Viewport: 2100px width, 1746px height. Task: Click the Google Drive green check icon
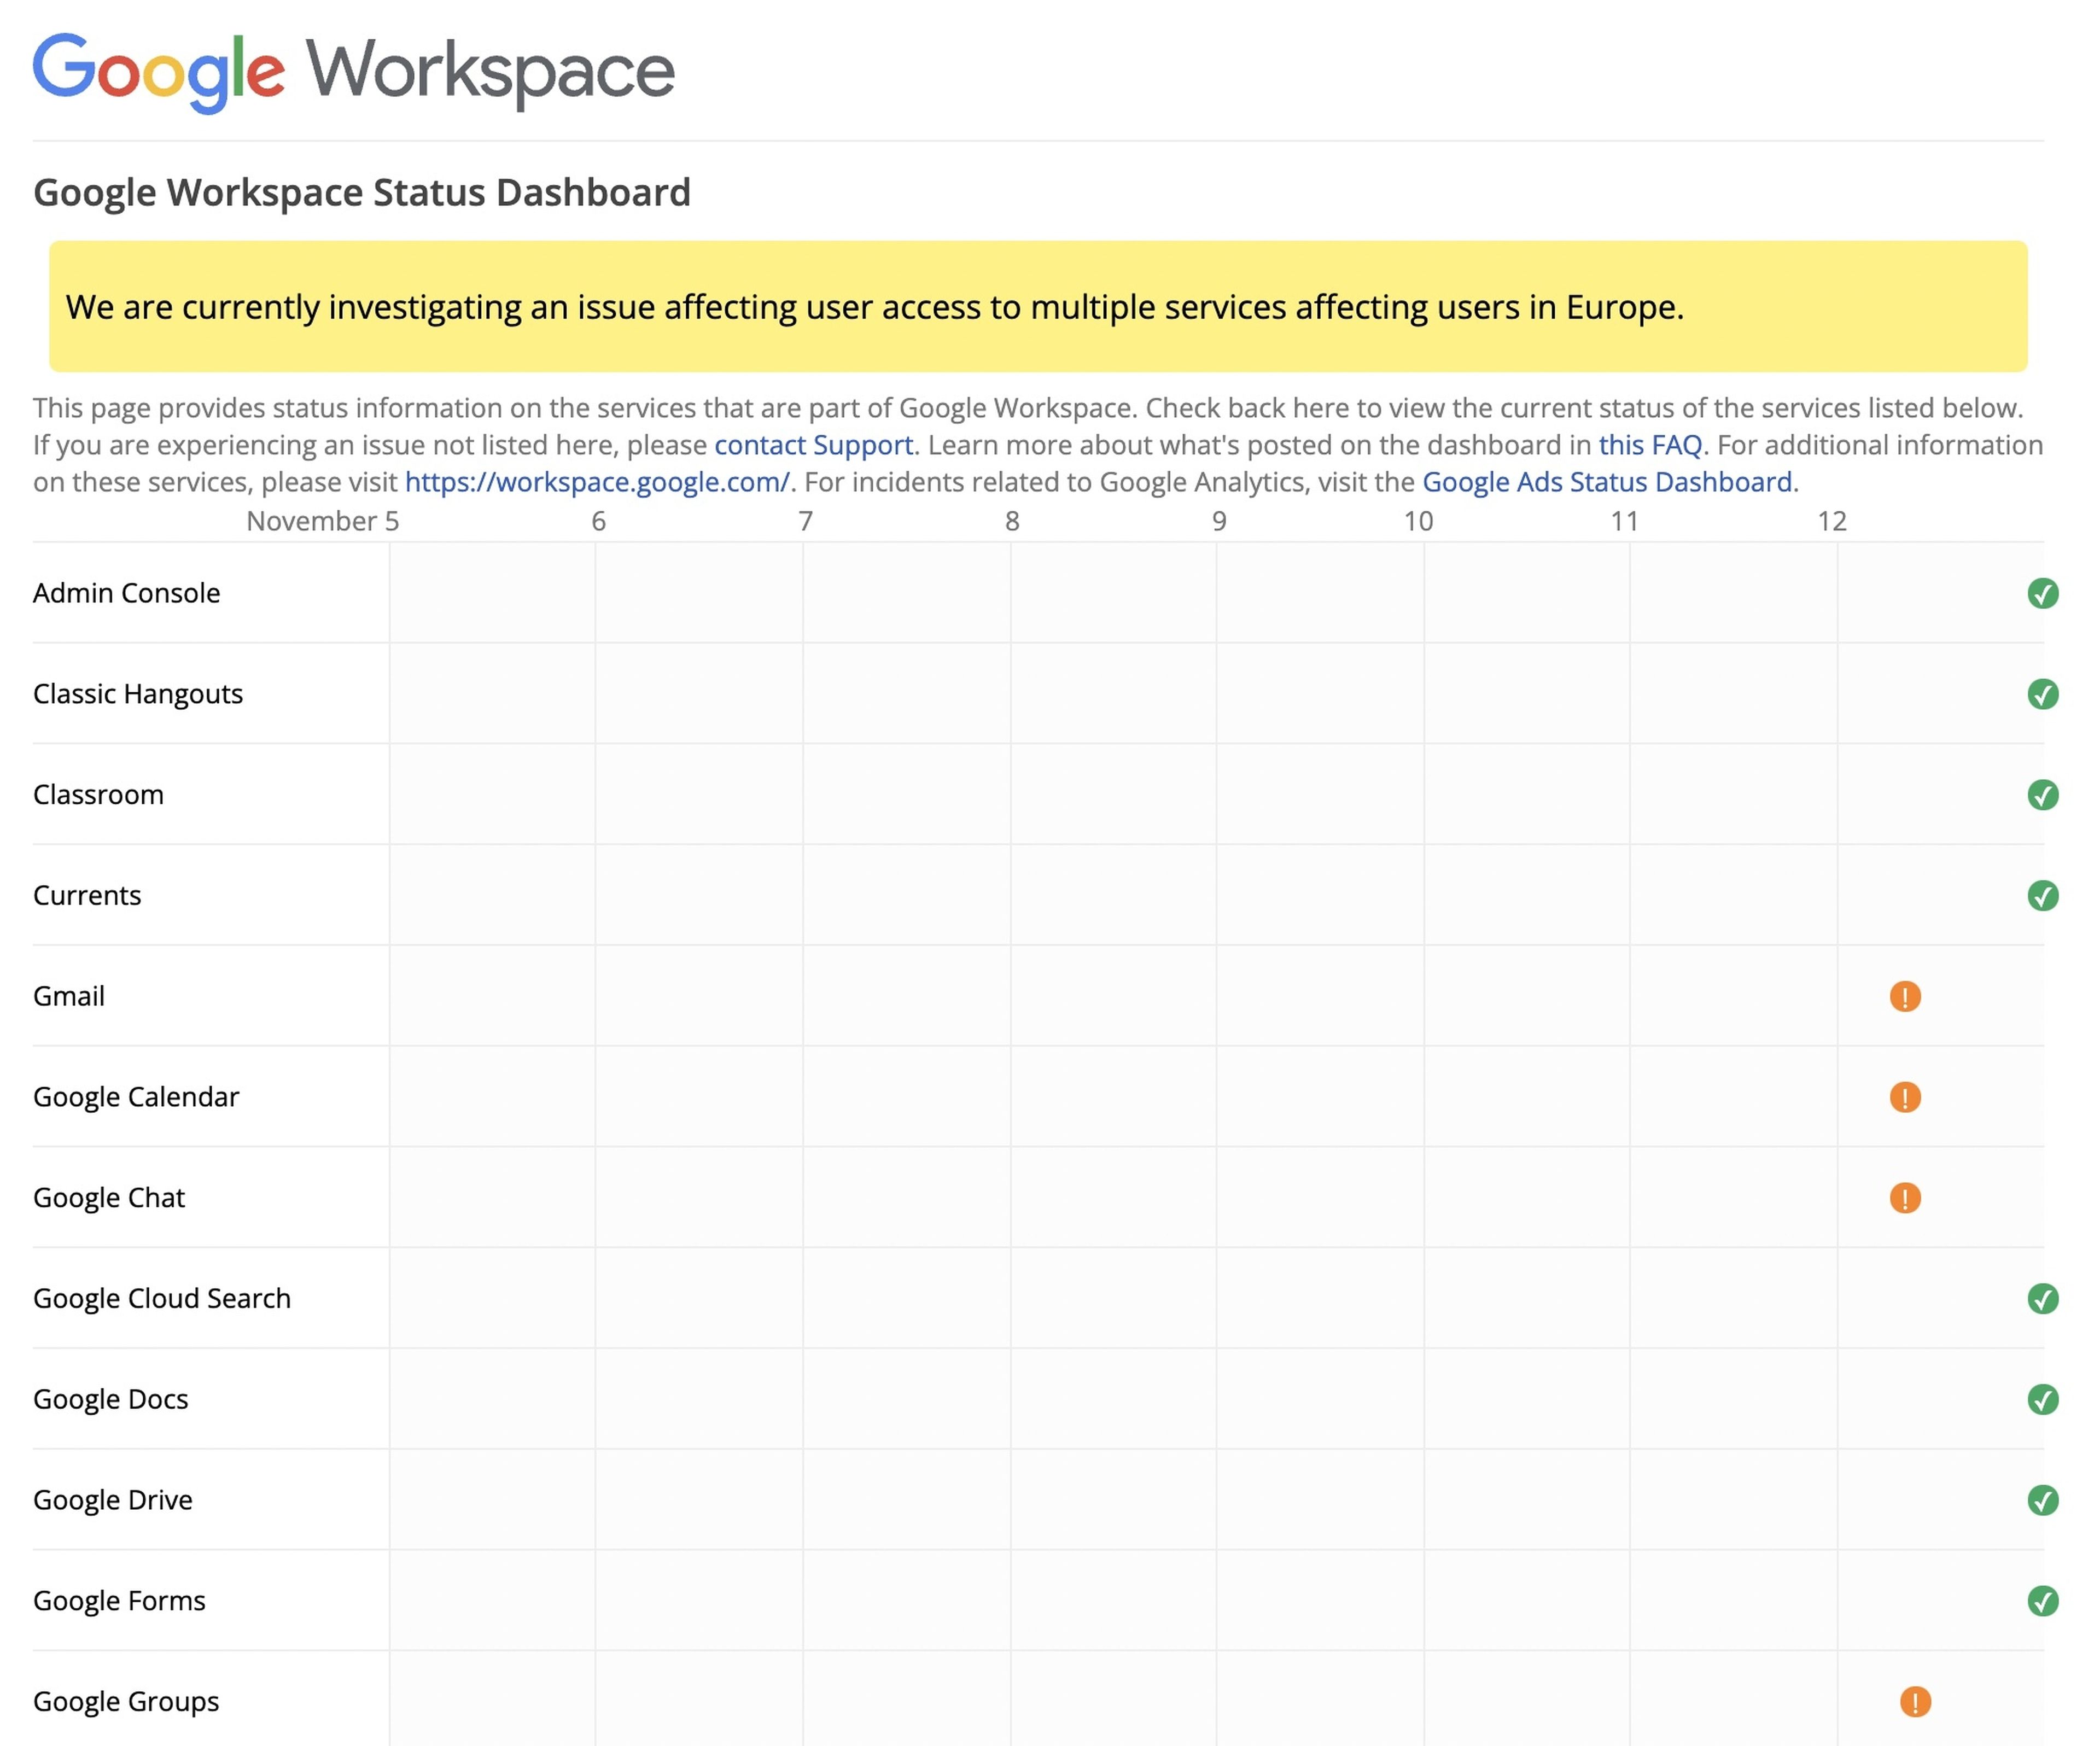point(2042,1500)
